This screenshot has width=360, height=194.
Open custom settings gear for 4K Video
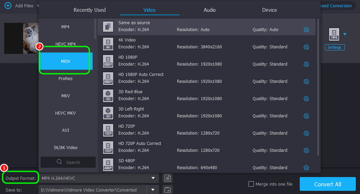tap(306, 47)
